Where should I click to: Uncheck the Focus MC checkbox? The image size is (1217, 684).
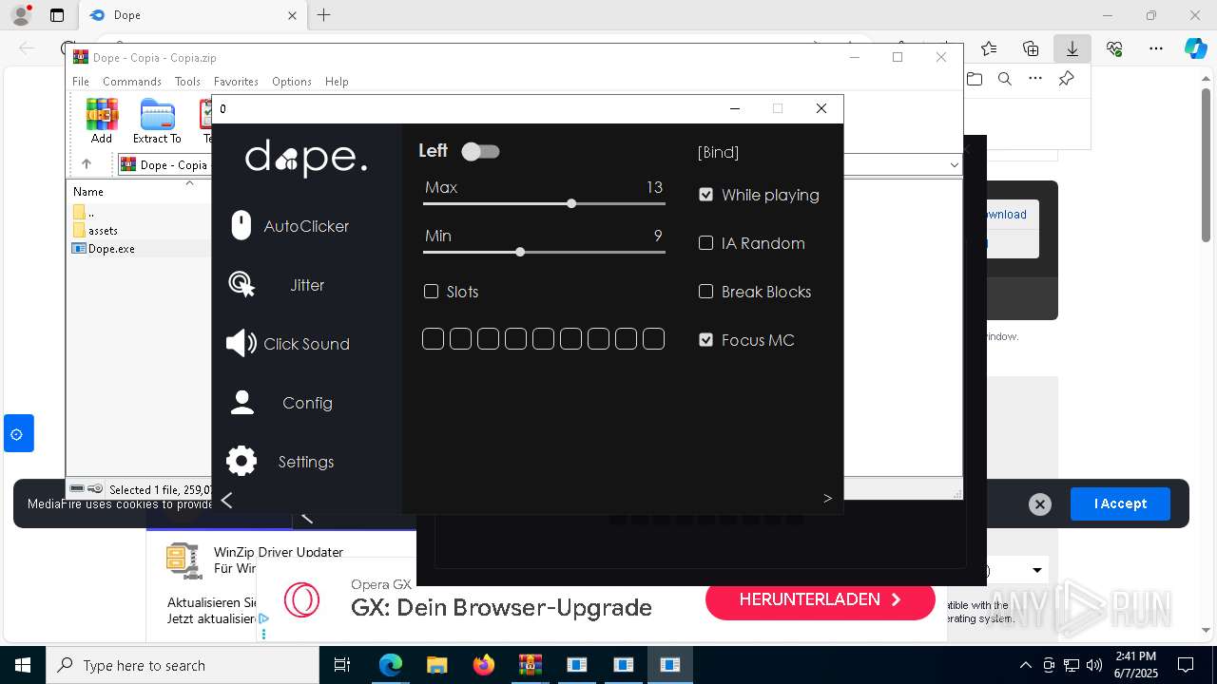pos(705,340)
